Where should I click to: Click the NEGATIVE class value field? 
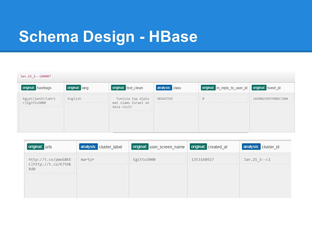(176, 99)
